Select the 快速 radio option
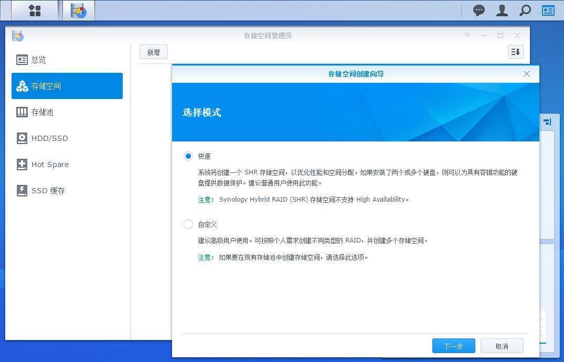The height and width of the screenshot is (362, 564). coord(188,156)
